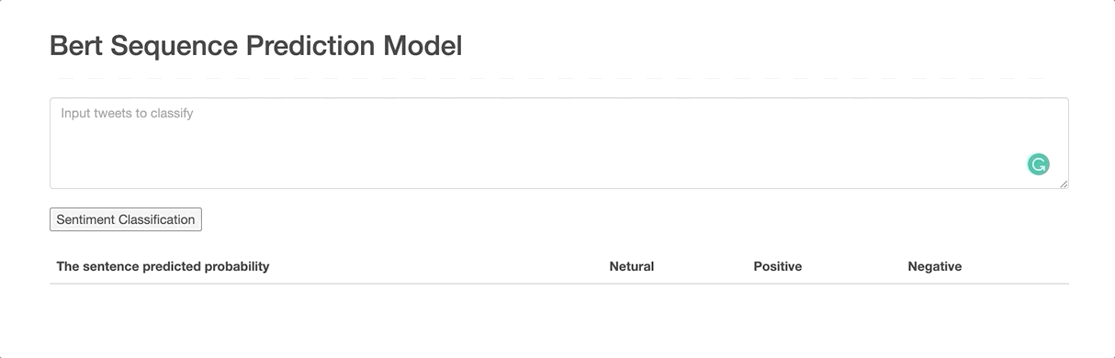1115x358 pixels.
Task: Click the textarea resize grip at bottom-right corner
Action: pyautogui.click(x=1064, y=184)
